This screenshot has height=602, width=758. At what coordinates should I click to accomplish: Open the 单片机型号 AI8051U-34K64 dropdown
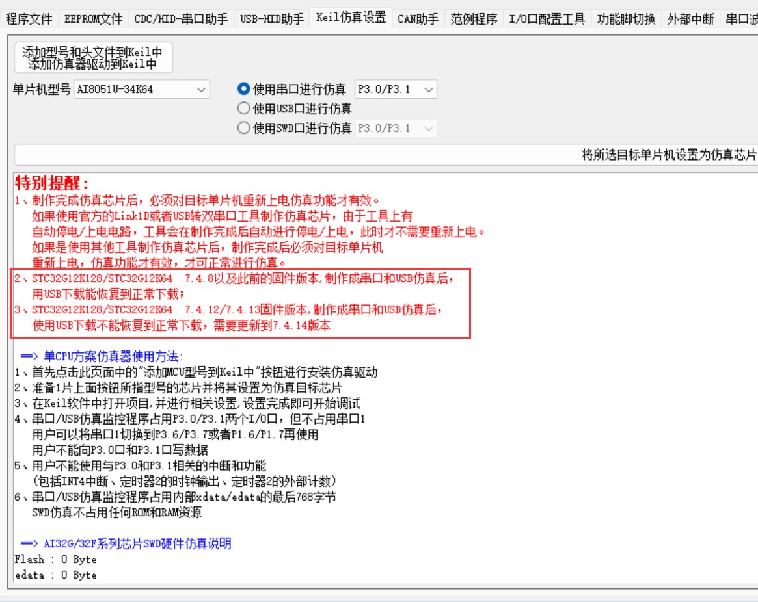(142, 89)
